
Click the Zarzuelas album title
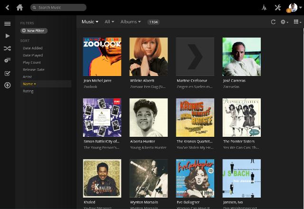pos(231,86)
